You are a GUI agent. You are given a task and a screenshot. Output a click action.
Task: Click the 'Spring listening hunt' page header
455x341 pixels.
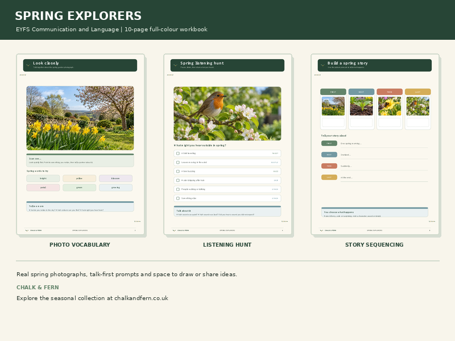click(x=227, y=65)
